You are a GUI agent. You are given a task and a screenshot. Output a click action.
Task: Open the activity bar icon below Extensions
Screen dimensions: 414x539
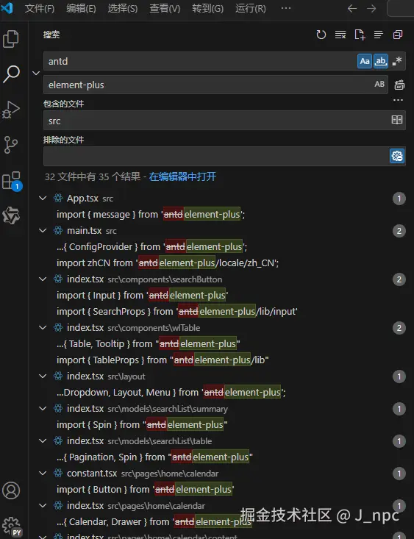coord(11,216)
